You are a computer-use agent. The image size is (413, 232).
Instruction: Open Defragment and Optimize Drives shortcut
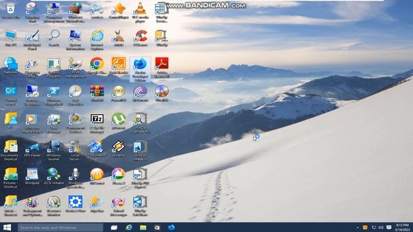(32, 206)
